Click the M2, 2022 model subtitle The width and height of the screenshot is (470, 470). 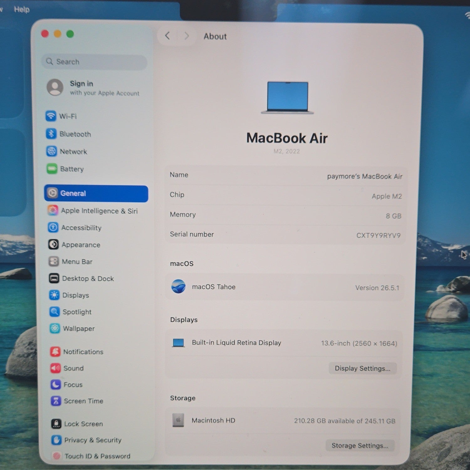point(286,151)
